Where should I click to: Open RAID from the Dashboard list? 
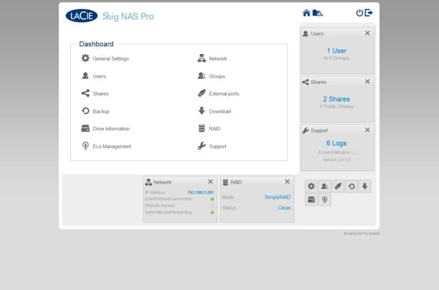209,129
